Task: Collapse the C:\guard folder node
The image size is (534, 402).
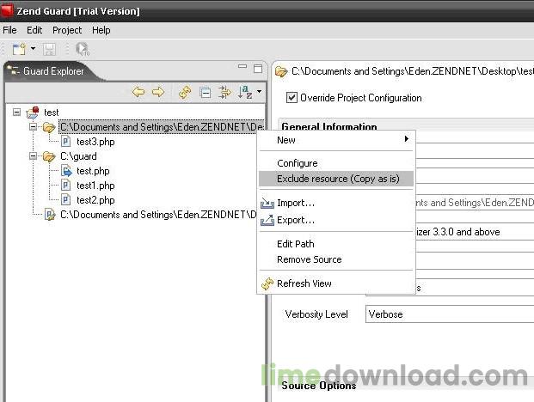Action: click(33, 156)
